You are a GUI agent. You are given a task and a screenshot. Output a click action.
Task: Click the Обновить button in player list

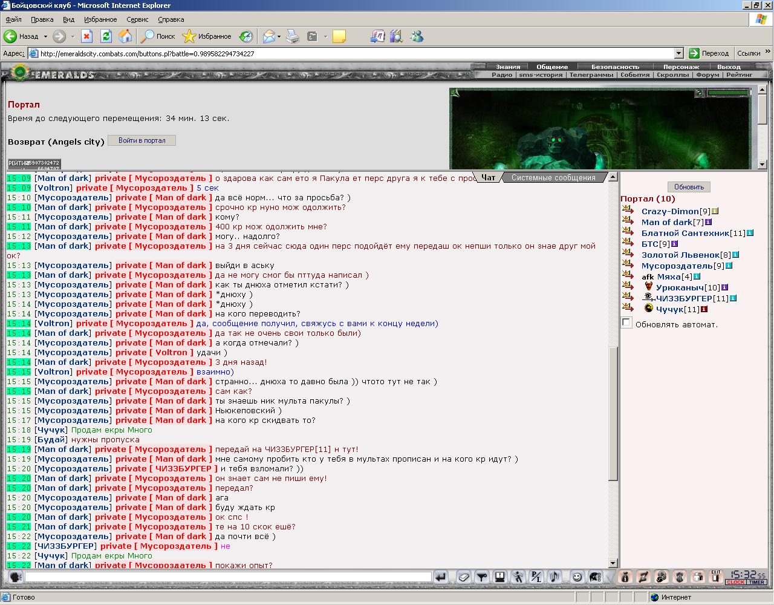click(689, 187)
